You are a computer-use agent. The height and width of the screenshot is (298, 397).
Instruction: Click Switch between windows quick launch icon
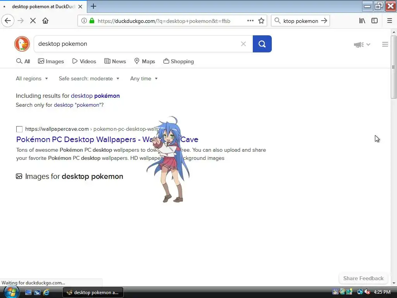(x=37, y=293)
